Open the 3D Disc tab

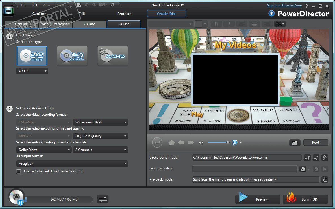pos(123,24)
